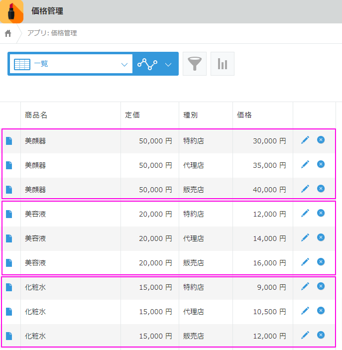
Task: Edit the 美顔器 30,000 円 record with pencil
Action: tap(305, 140)
